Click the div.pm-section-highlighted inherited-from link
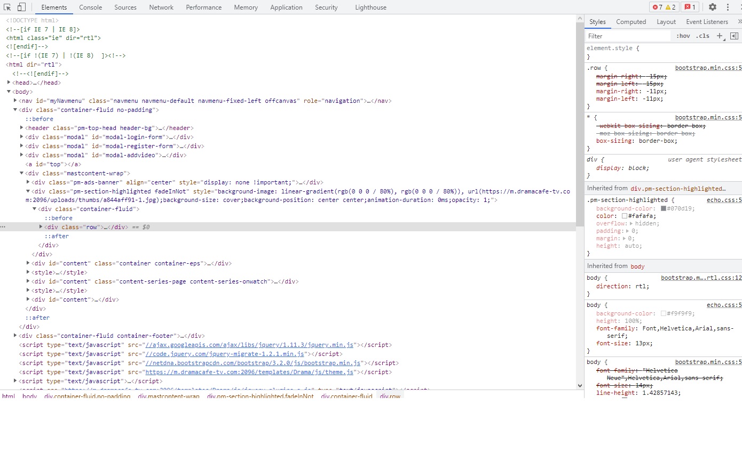This screenshot has width=742, height=462. coord(678,188)
